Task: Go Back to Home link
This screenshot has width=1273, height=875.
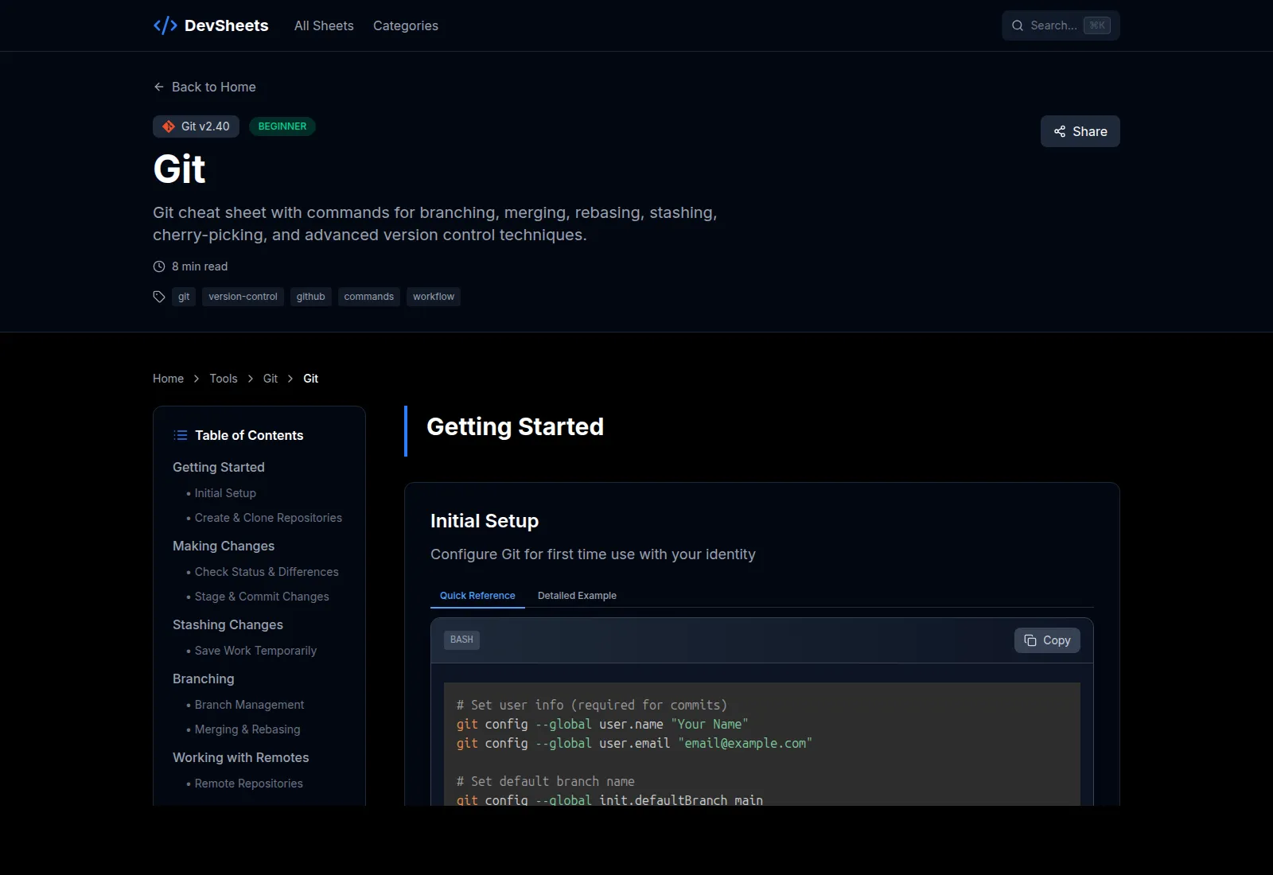Action: pyautogui.click(x=204, y=87)
